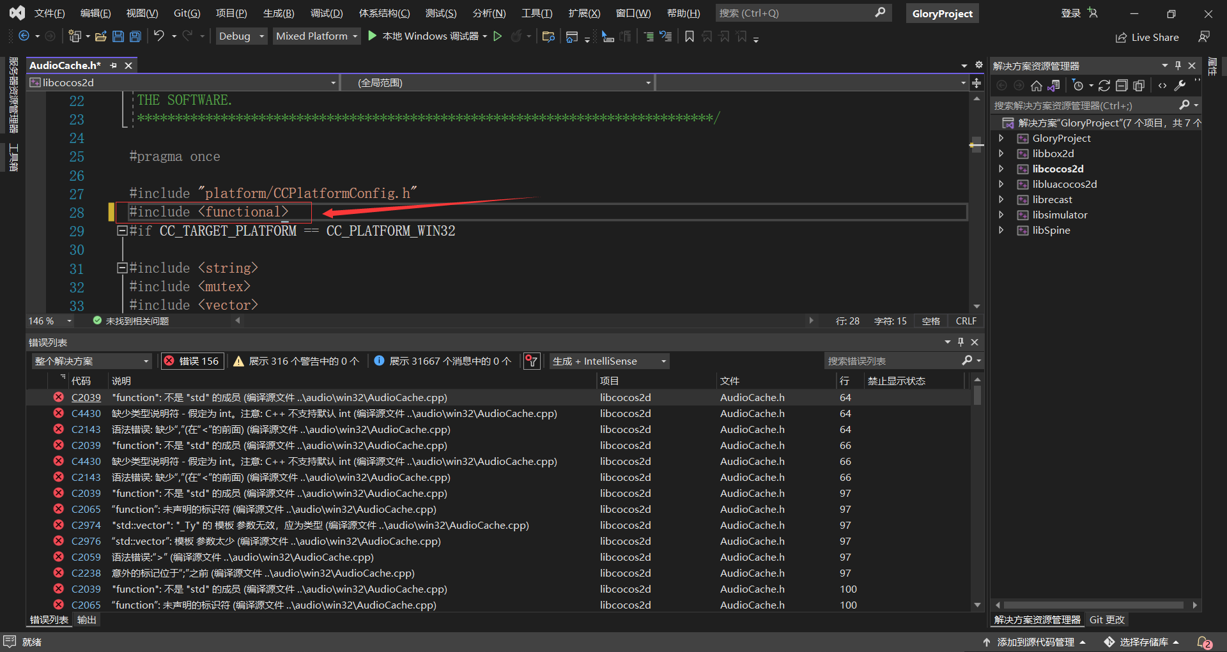Image resolution: width=1227 pixels, height=652 pixels.
Task: Click the Save All icon
Action: 135,36
